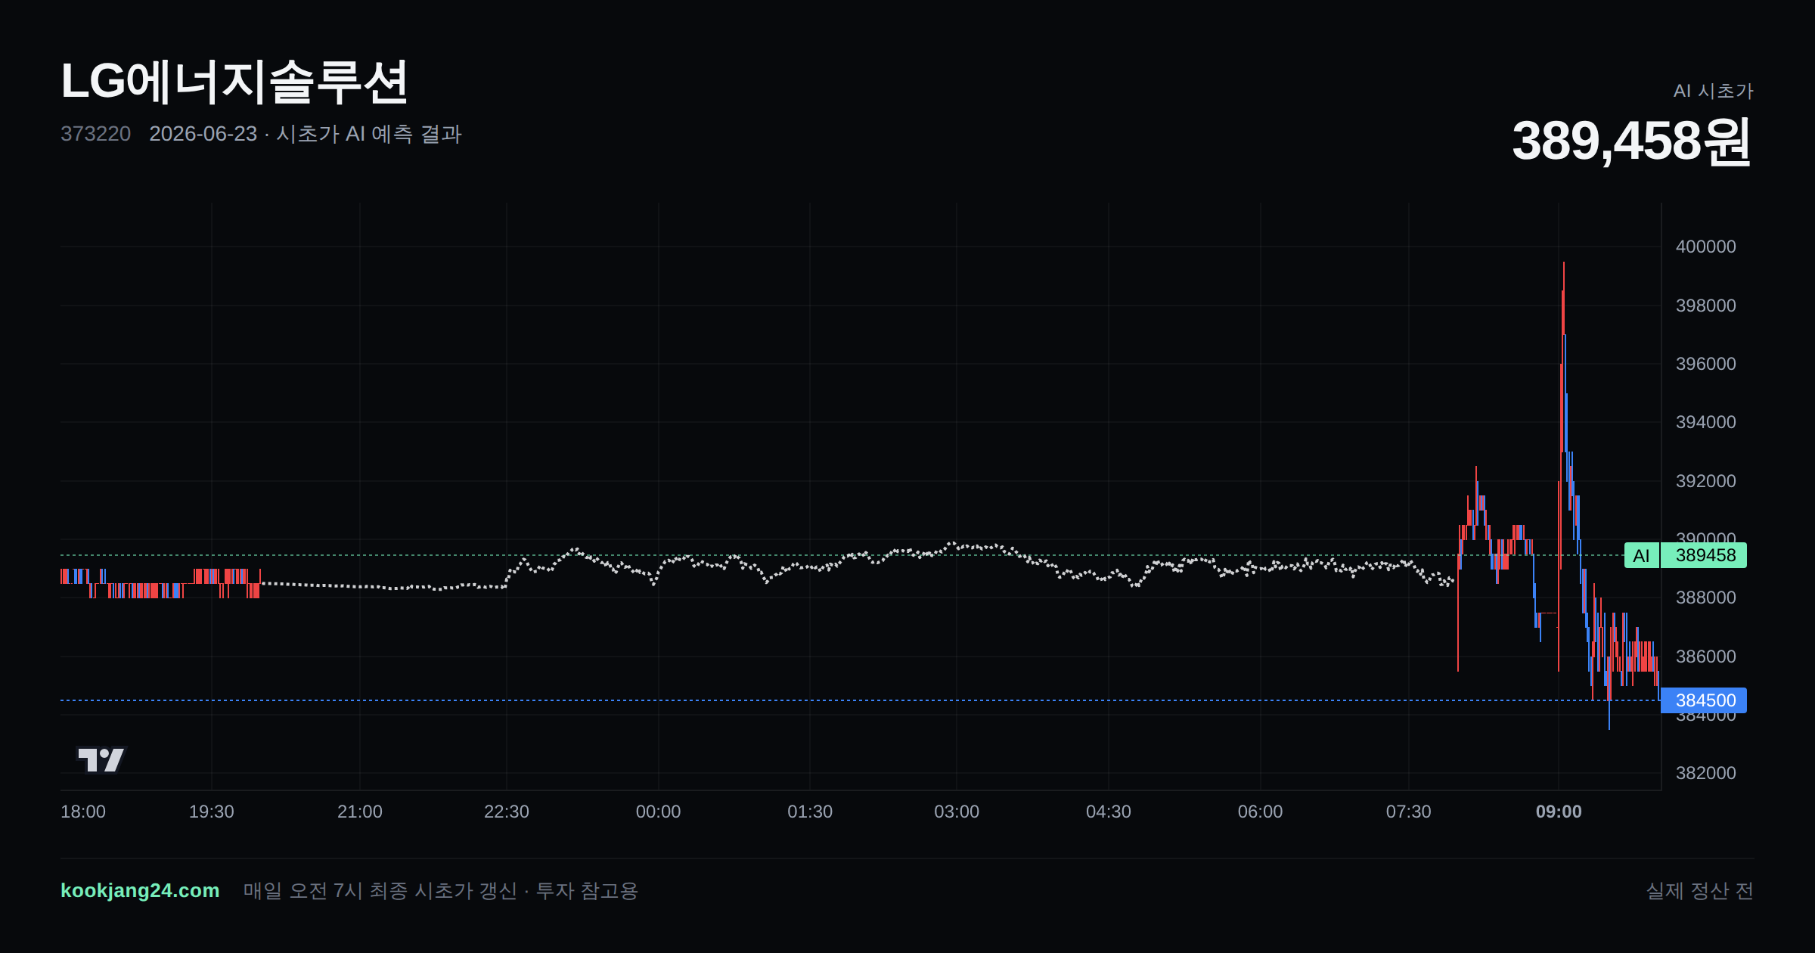Click the stock code 373220
Image resolution: width=1815 pixels, height=953 pixels.
click(x=96, y=134)
